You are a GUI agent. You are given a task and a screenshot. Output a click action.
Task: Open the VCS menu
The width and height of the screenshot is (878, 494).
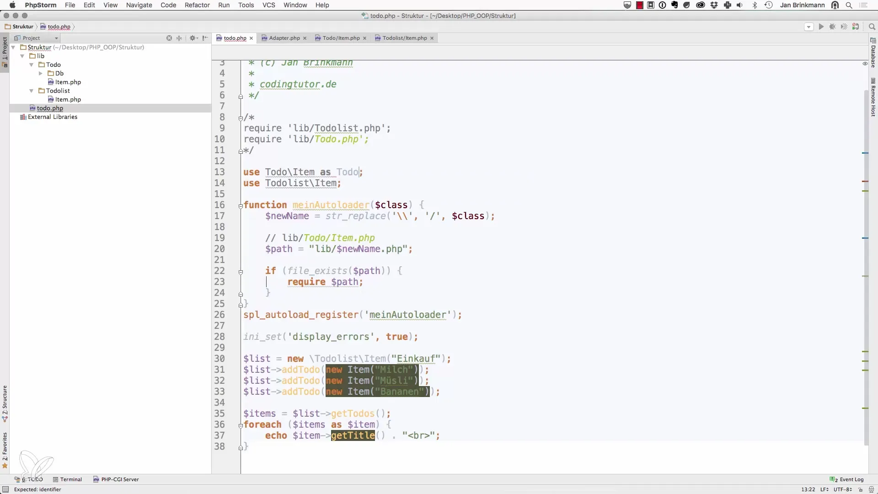[x=269, y=5]
